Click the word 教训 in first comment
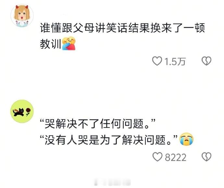 [51, 44]
